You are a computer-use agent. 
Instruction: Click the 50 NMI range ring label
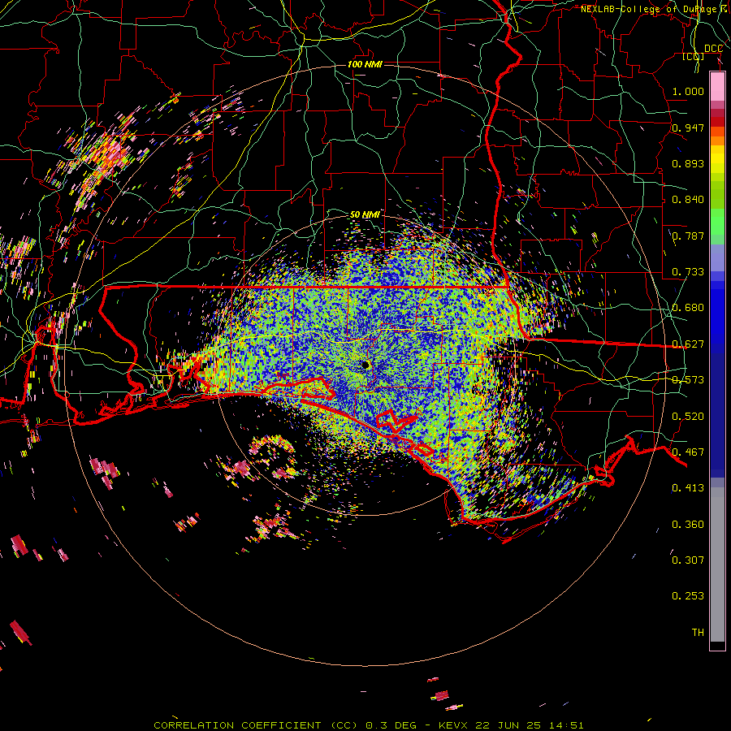(365, 215)
